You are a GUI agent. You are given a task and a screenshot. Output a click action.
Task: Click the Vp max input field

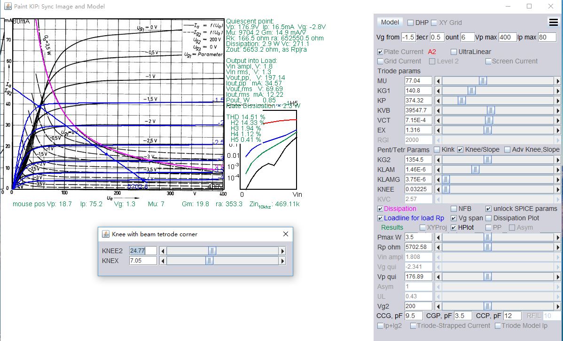[x=508, y=37]
